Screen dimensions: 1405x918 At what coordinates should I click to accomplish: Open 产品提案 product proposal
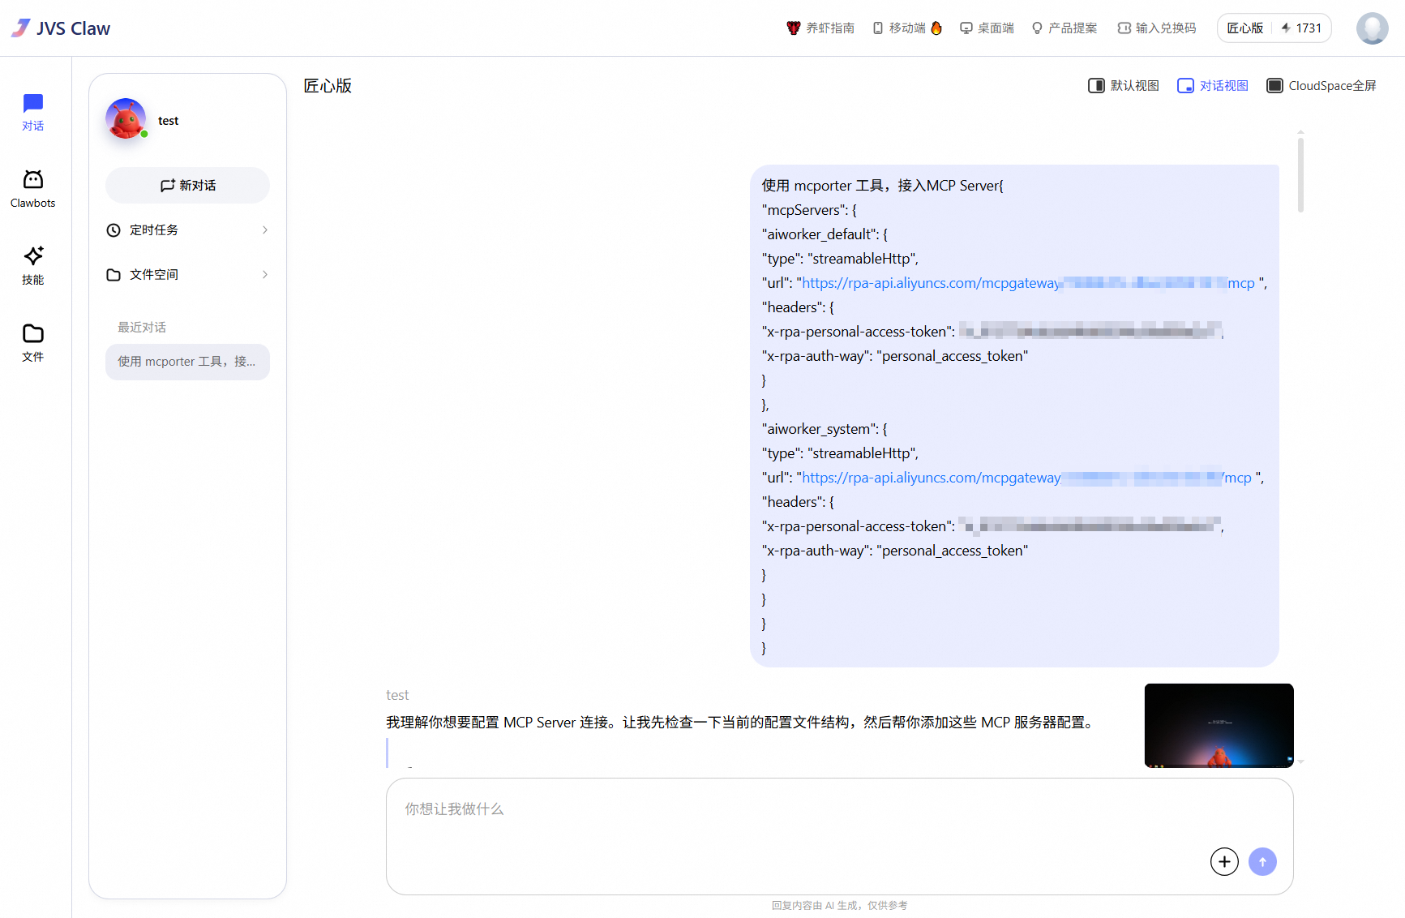(x=1064, y=28)
